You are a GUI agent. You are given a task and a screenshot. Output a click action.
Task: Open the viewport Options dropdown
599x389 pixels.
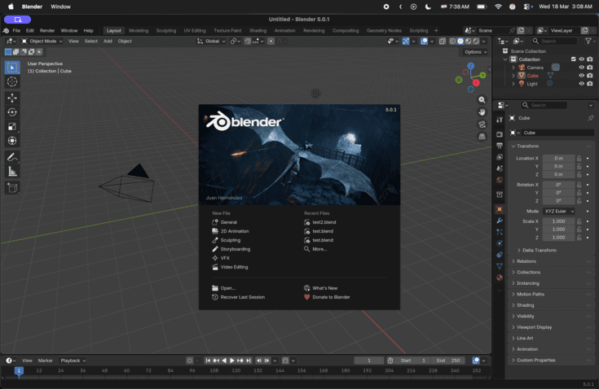(476, 52)
